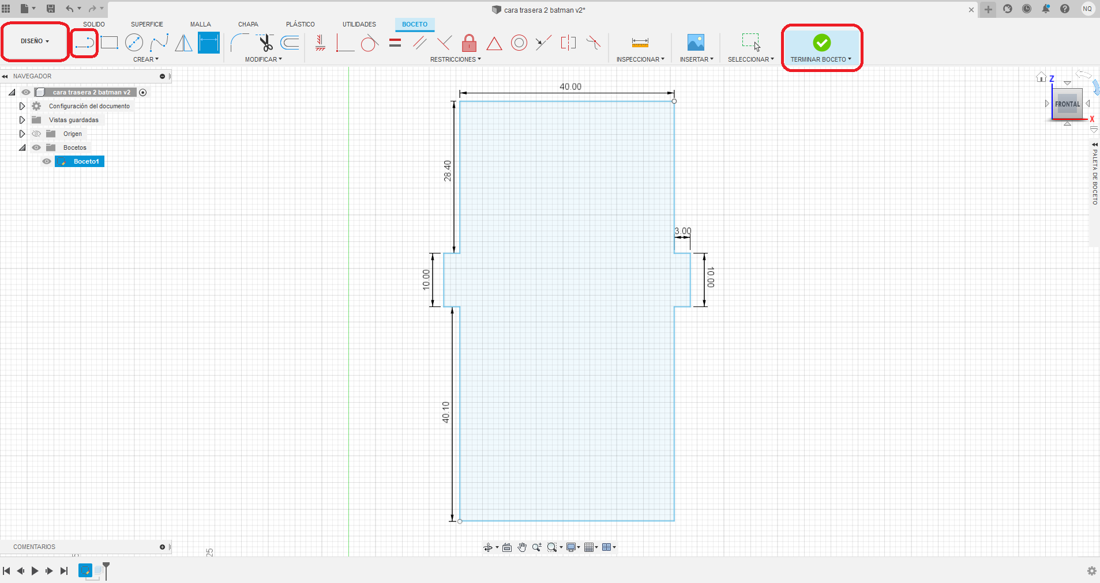Viewport: 1100px width, 583px height.
Task: Hide the Bocetos folder
Action: click(36, 147)
